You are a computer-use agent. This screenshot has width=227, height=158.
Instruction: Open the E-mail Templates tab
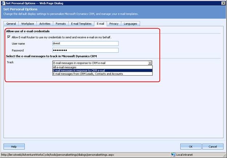(81, 24)
